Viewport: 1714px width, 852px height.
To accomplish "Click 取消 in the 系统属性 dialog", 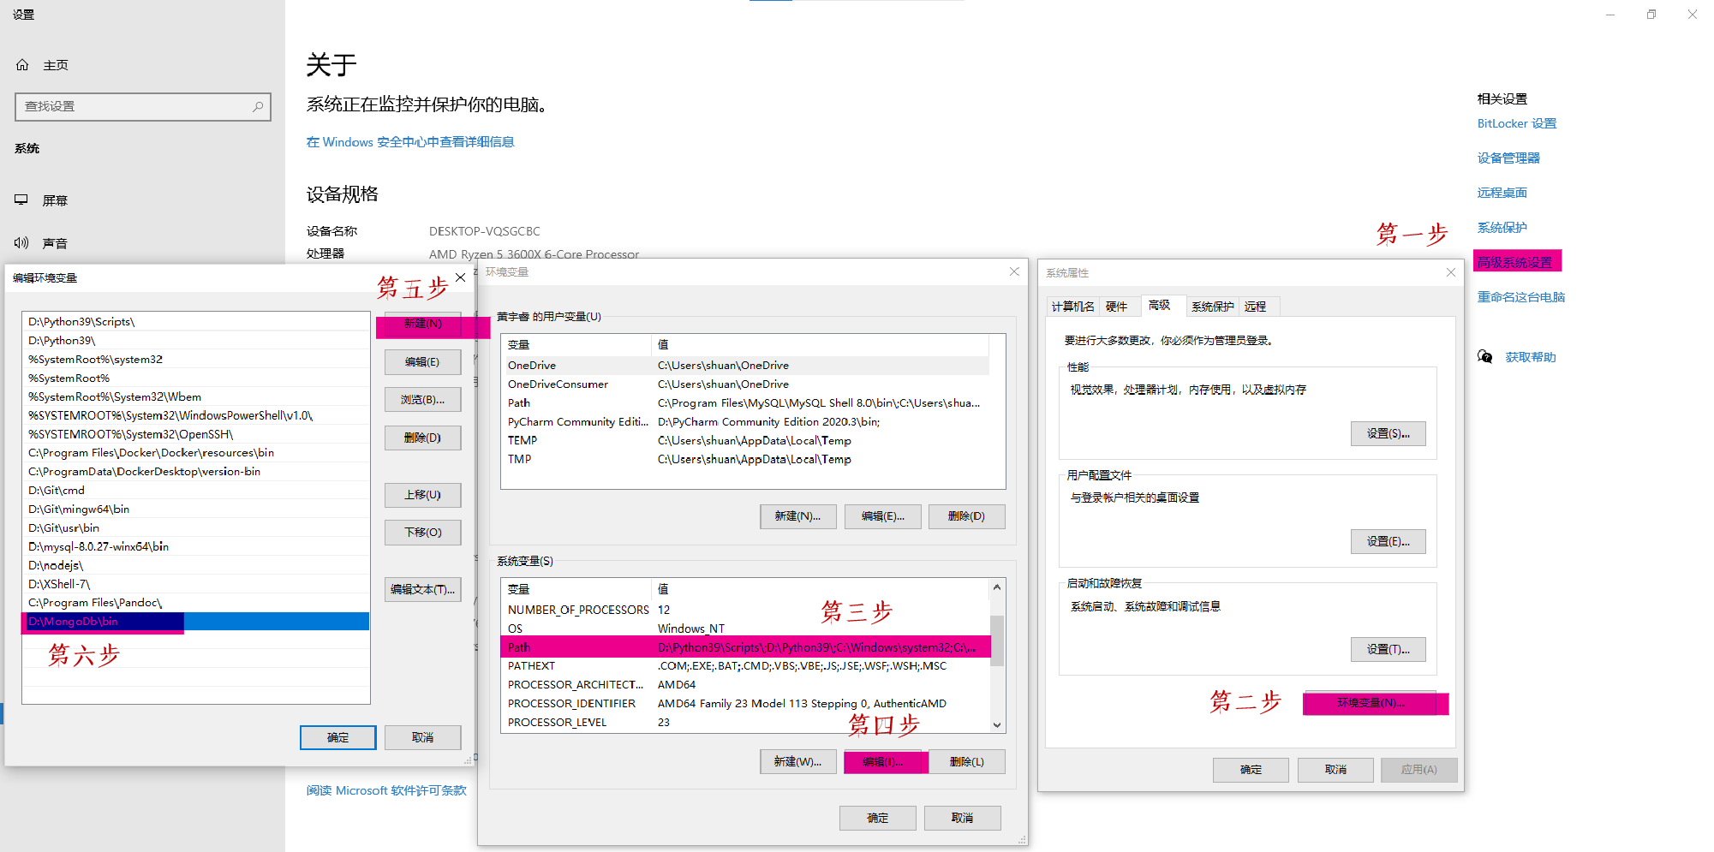I will [x=1336, y=770].
